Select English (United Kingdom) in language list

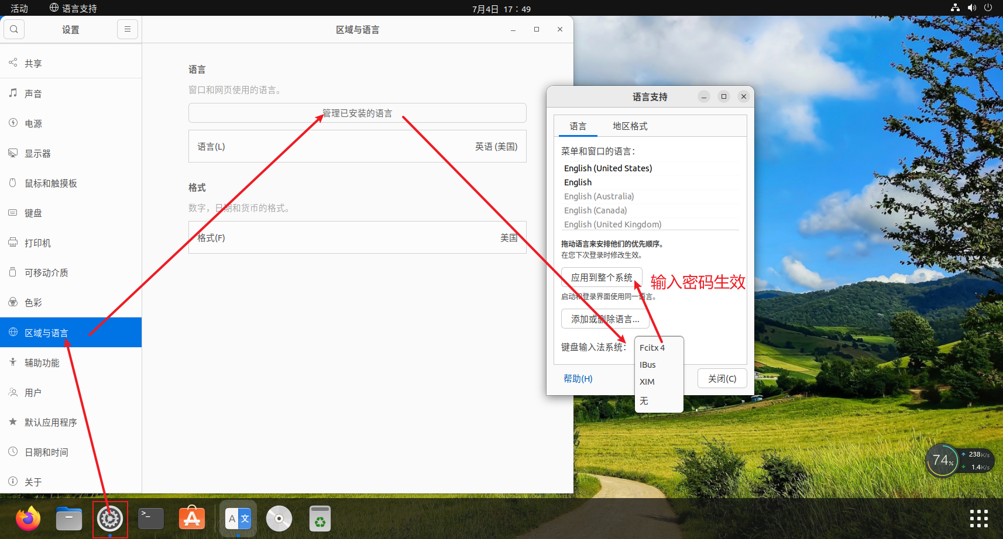click(613, 224)
